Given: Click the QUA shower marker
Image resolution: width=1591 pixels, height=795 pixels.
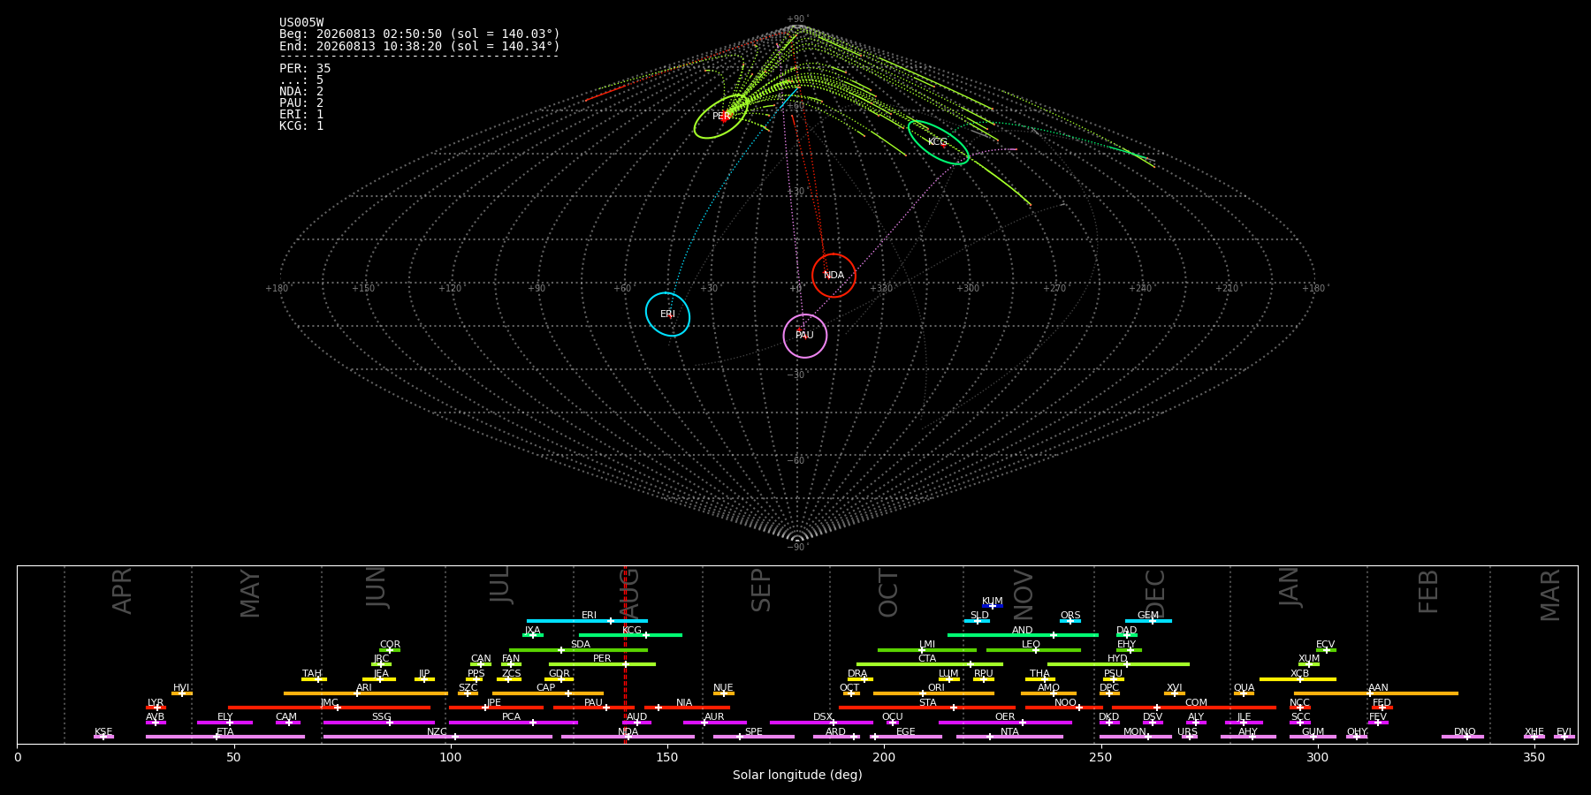Looking at the screenshot, I should [x=1244, y=693].
